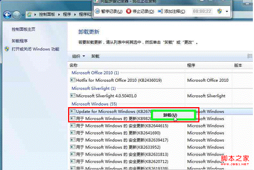Click icon of Update for Microsoft Windows entry
Screen dimensions: 254x170
click(73, 111)
